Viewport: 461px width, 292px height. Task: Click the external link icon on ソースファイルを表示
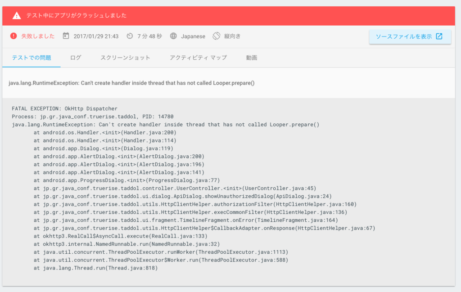point(439,36)
